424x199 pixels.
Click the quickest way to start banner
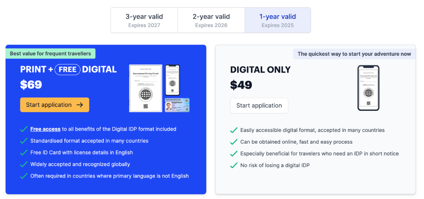354,54
